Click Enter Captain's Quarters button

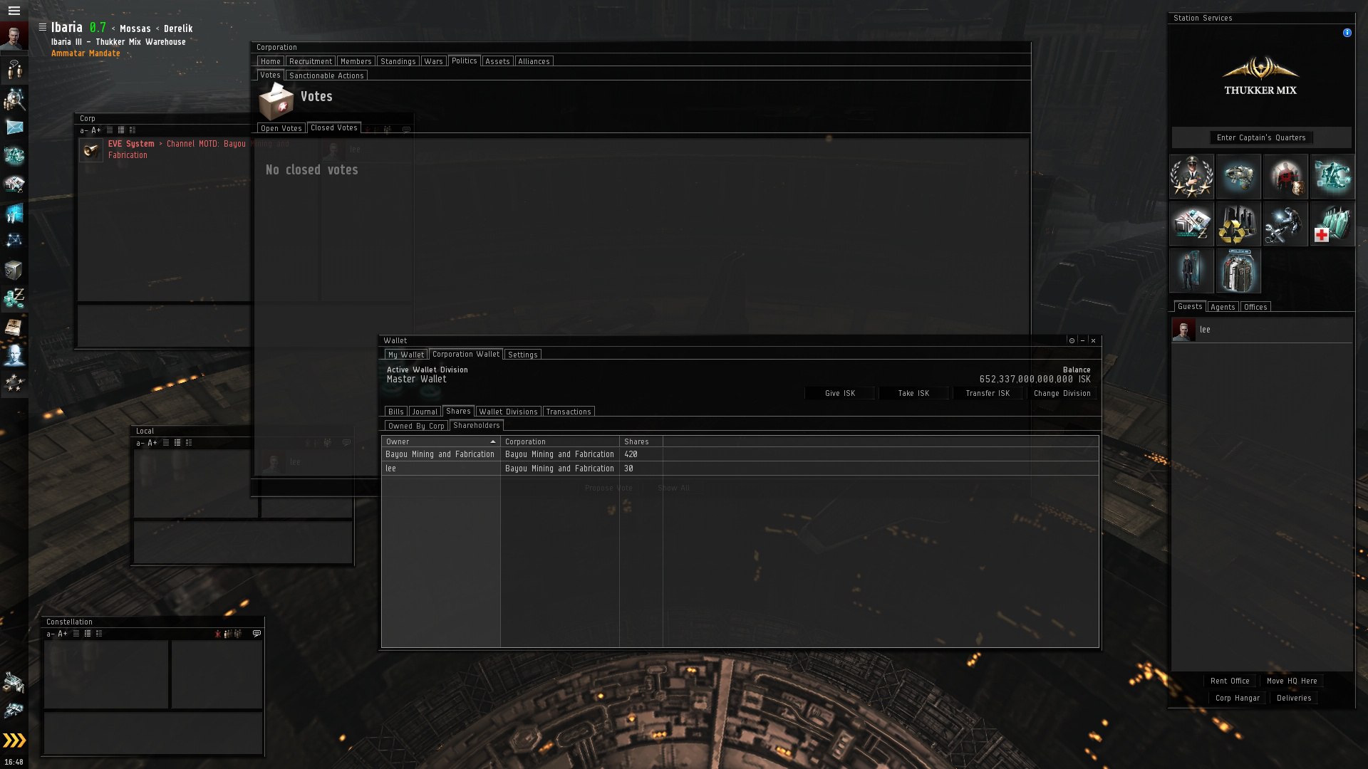1261,137
